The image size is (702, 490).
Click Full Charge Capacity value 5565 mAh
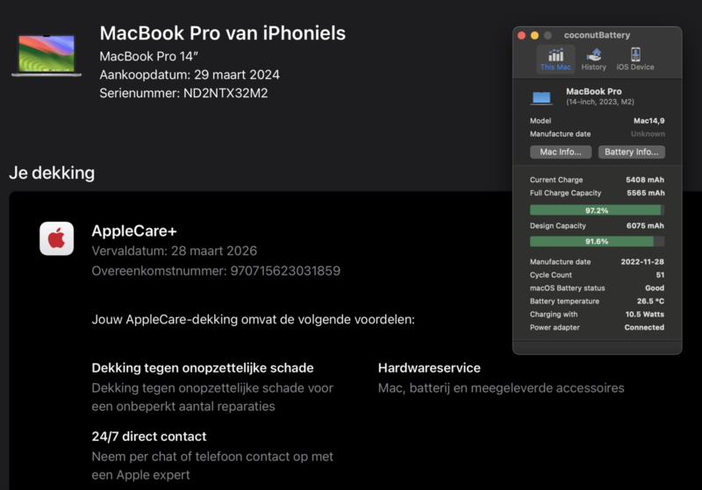646,193
